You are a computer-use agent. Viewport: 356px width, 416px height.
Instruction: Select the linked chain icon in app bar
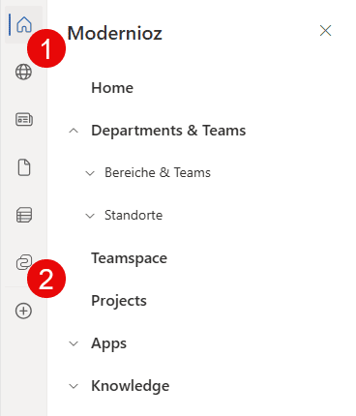pyautogui.click(x=24, y=262)
